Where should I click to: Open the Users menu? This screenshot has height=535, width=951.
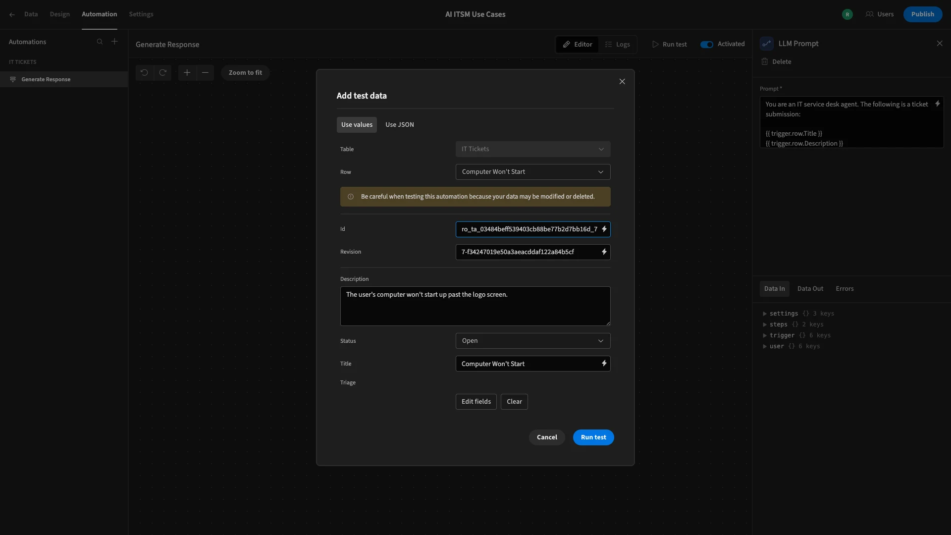(880, 14)
